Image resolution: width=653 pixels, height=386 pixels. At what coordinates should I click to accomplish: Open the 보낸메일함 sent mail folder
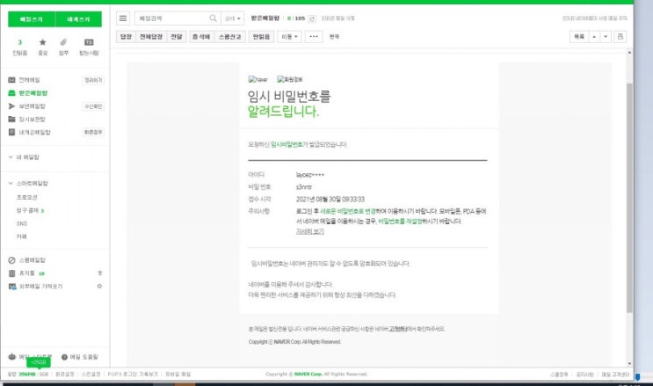point(32,106)
